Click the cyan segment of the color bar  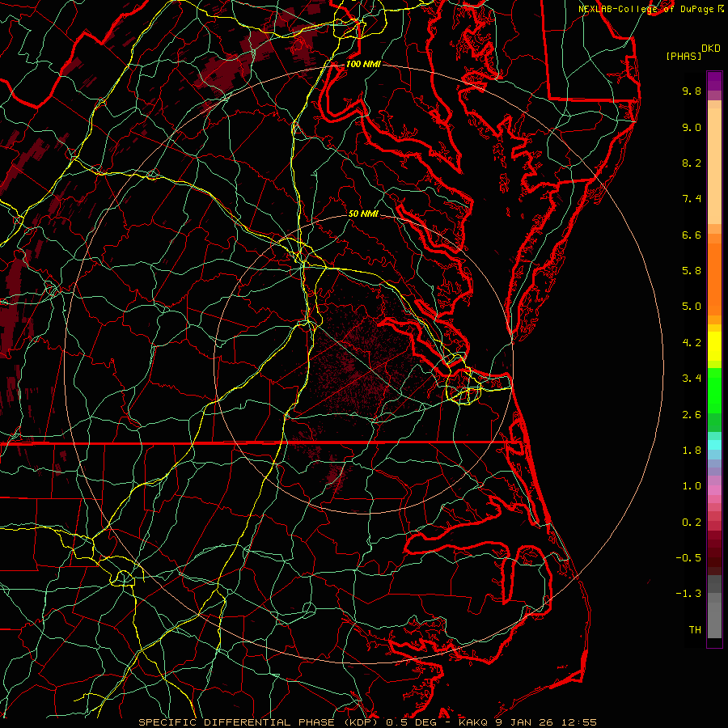click(714, 445)
